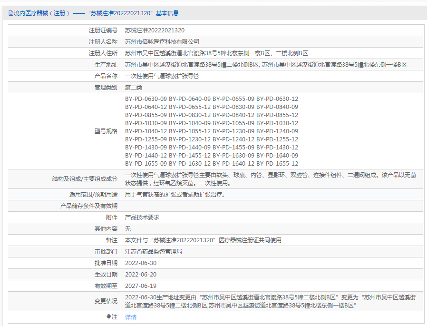
Task: Click effective date 2022-06-20
Action: tap(141, 275)
